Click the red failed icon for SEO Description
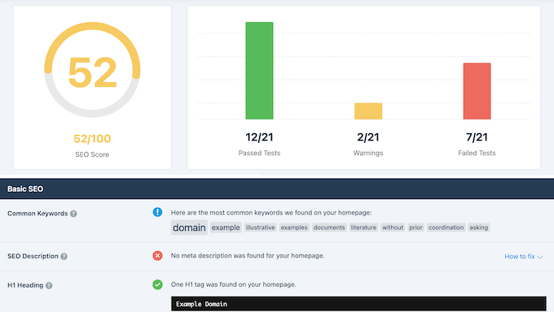Screen dimensions: 554x312 157,256
